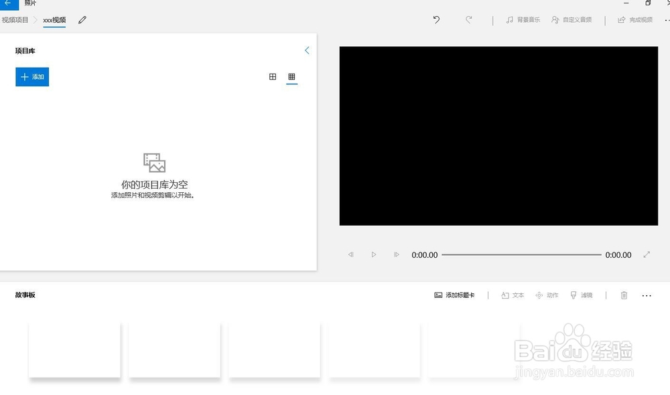Click the undo icon
670x395 pixels.
435,20
